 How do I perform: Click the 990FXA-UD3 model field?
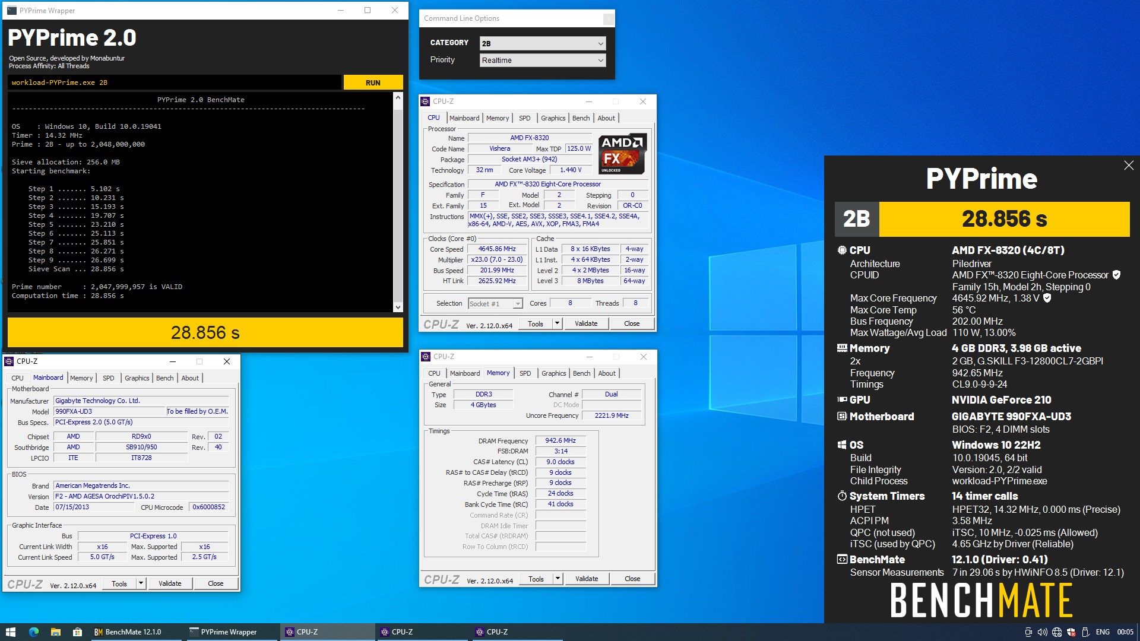pyautogui.click(x=109, y=411)
